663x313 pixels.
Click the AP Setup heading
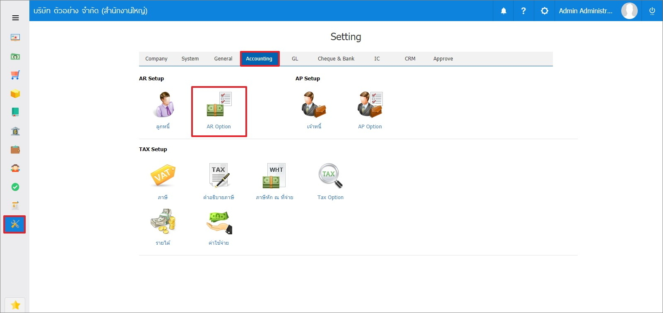pos(307,79)
